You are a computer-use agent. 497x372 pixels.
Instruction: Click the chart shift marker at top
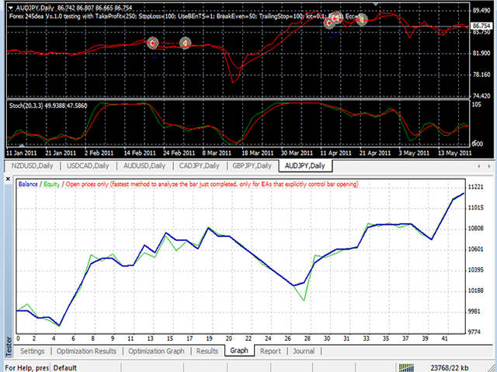coord(376,4)
